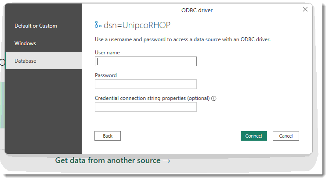Click the ODBC driver dialog title
Viewport: 329px width, 181px height.
pyautogui.click(x=197, y=10)
